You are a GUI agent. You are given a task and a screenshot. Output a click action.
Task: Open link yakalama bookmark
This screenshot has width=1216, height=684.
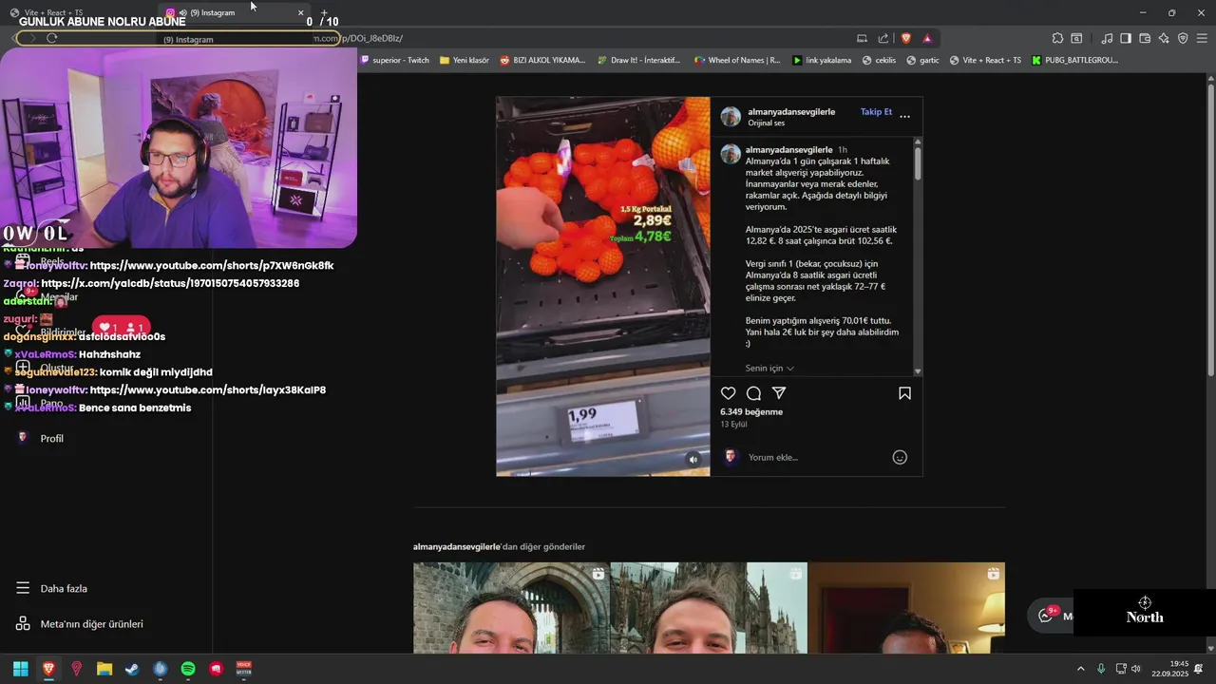click(822, 60)
